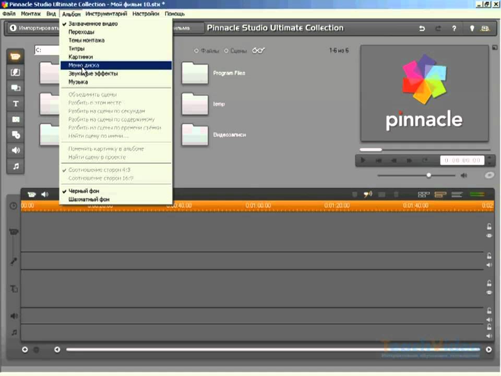501x376 pixels.
Task: Open the C: folder path dropdown
Action: click(x=47, y=50)
